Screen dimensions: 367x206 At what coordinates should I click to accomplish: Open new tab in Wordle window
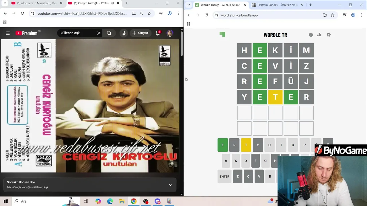coord(310,5)
